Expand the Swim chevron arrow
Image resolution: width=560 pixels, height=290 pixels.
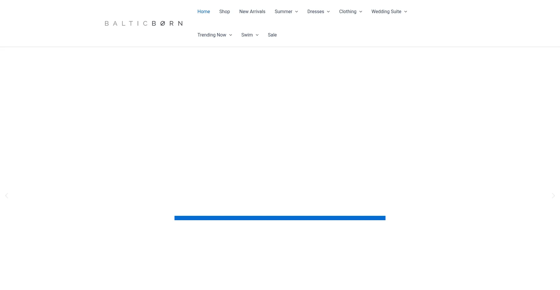[x=257, y=35]
